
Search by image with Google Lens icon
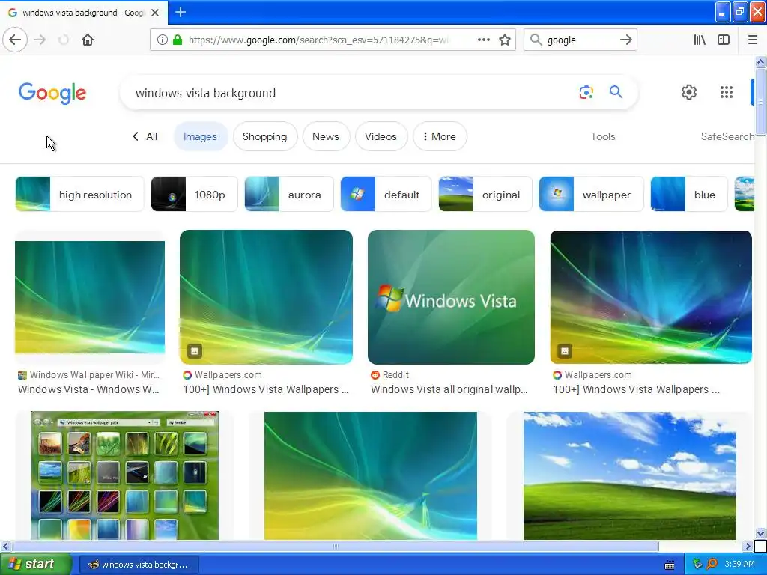(586, 92)
